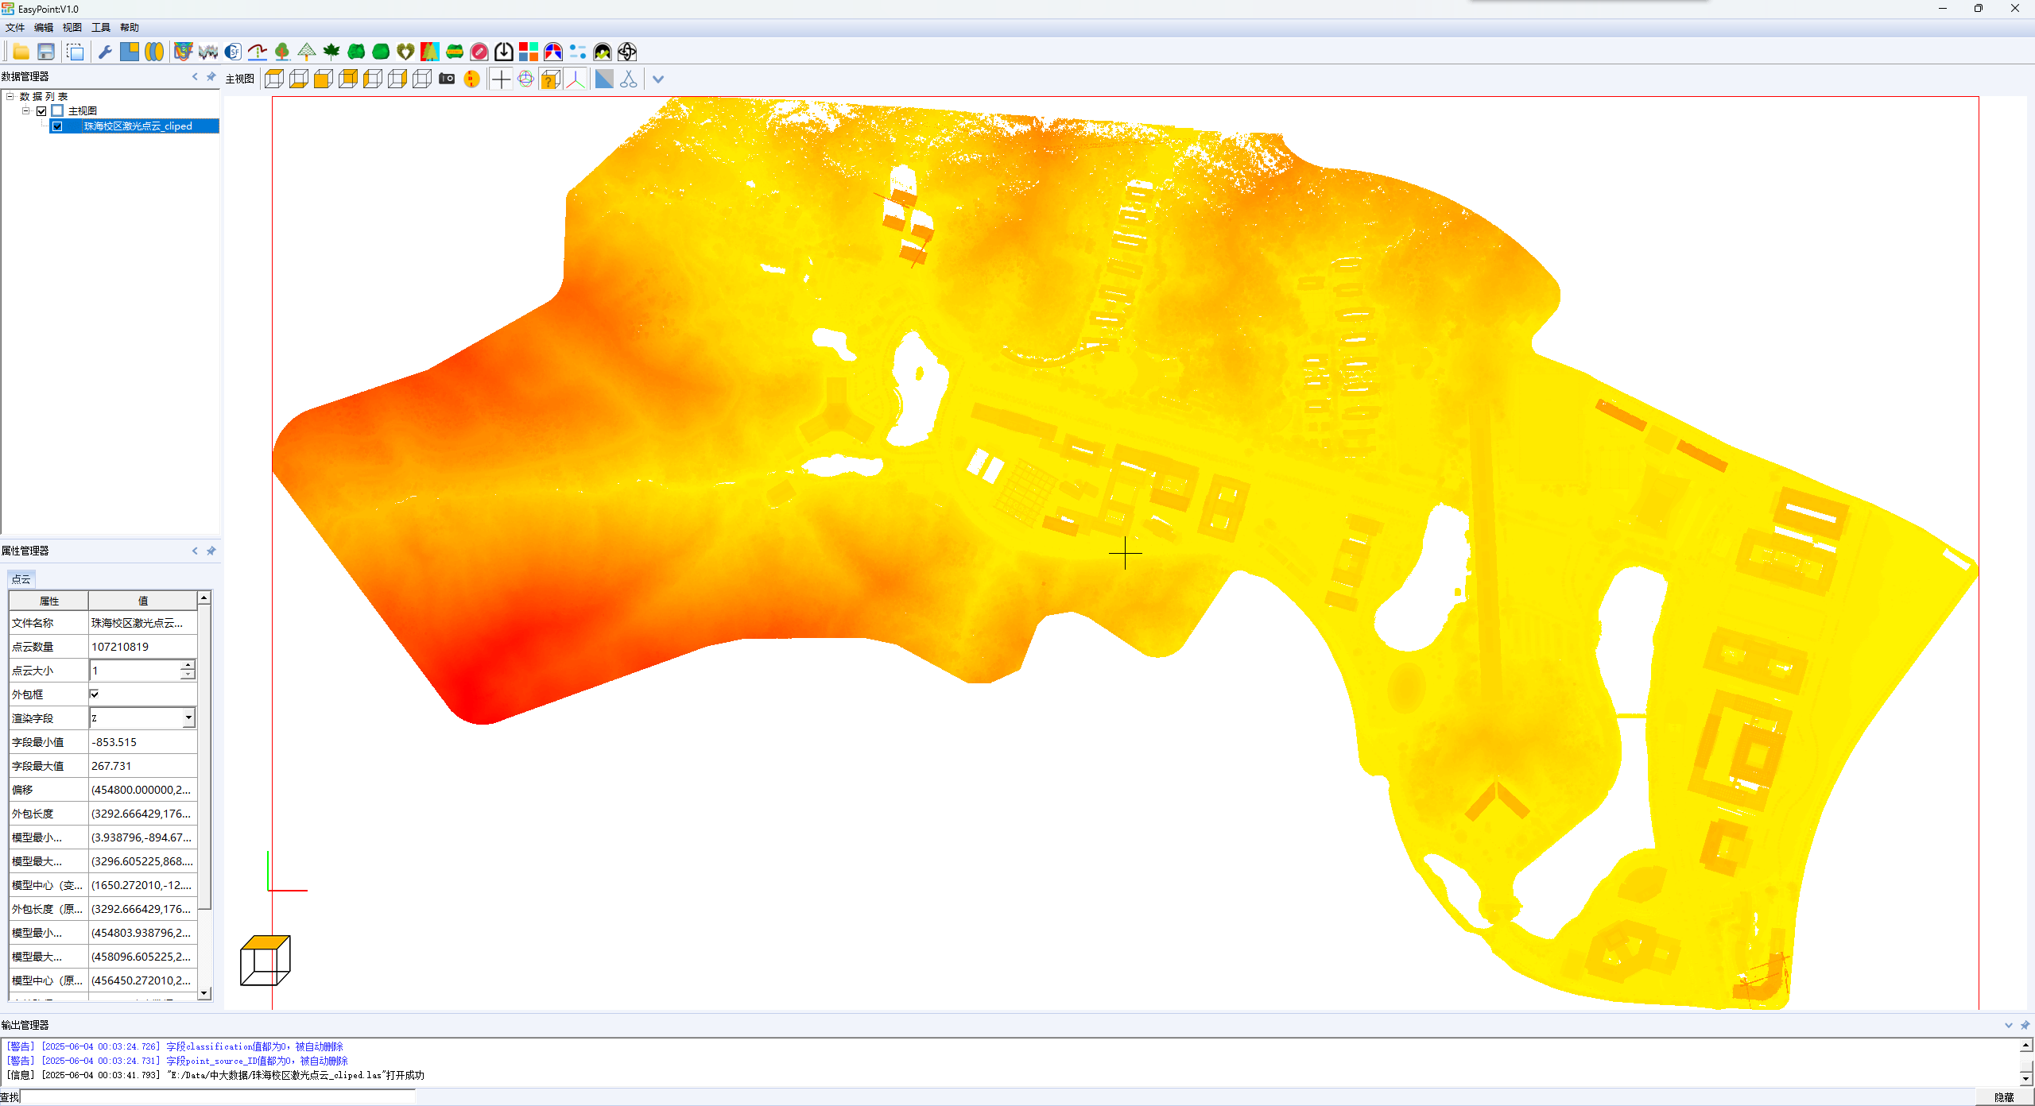2035x1106 pixels.
Task: Collapse the 数据列表 tree node
Action: [x=10, y=96]
